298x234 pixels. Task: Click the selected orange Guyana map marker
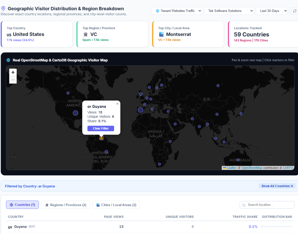(101, 138)
